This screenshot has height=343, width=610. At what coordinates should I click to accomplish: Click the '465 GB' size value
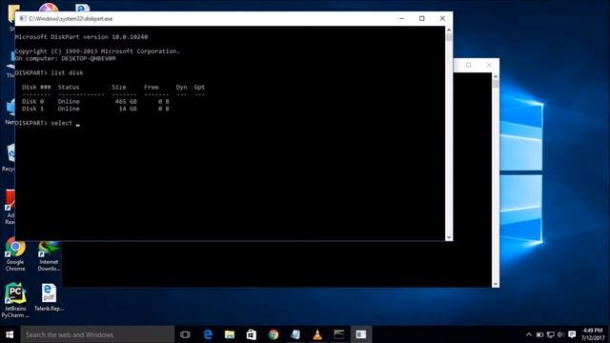click(126, 102)
